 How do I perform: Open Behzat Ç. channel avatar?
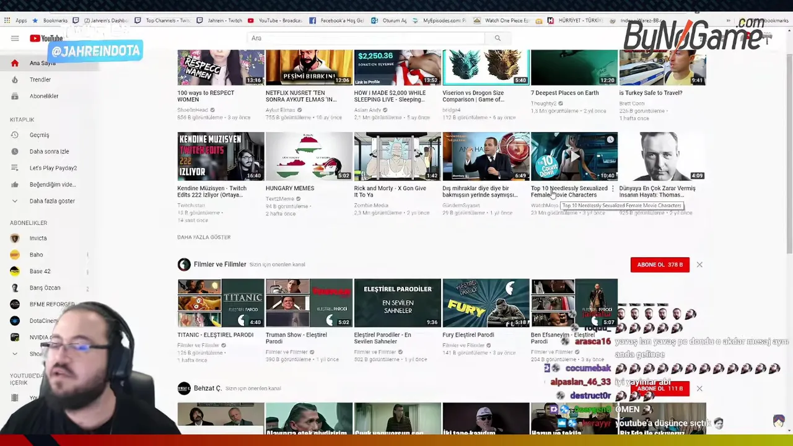point(184,388)
